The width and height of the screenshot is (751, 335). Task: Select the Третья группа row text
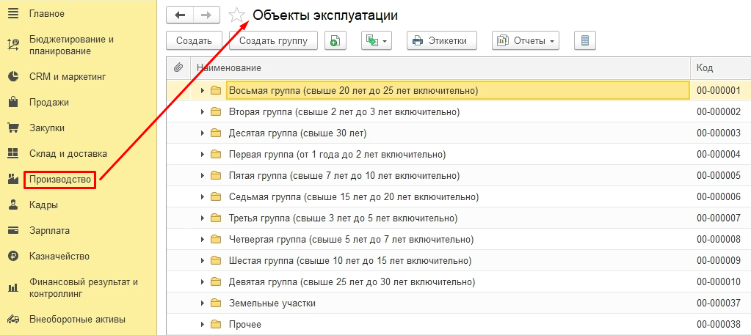[344, 218]
